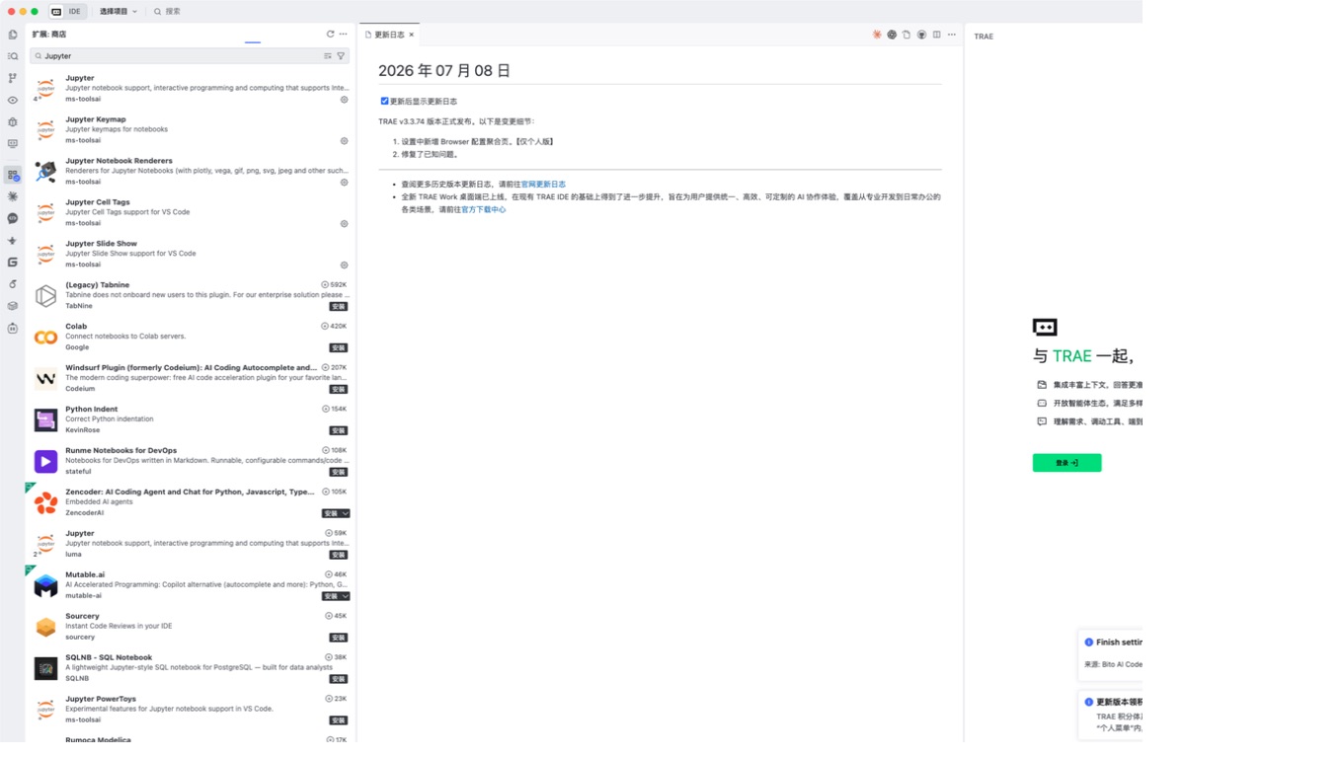Click the ChatGPT-style icon in editor toolbar
The width and height of the screenshot is (1344, 758).
click(892, 35)
